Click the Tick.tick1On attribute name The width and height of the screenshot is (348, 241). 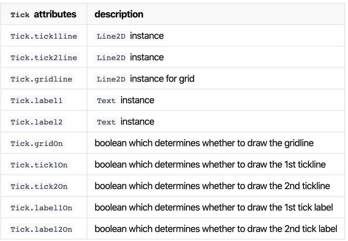pos(39,165)
